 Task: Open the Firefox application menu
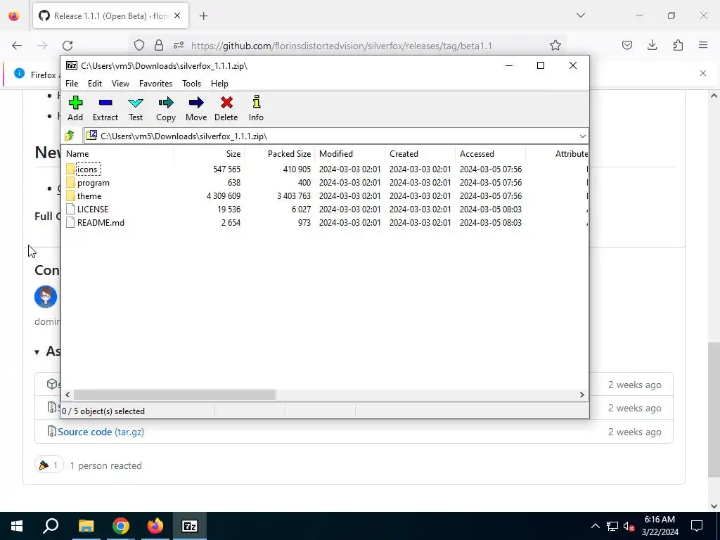(x=703, y=46)
